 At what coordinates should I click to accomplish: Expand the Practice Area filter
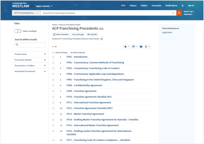pos(30,54)
